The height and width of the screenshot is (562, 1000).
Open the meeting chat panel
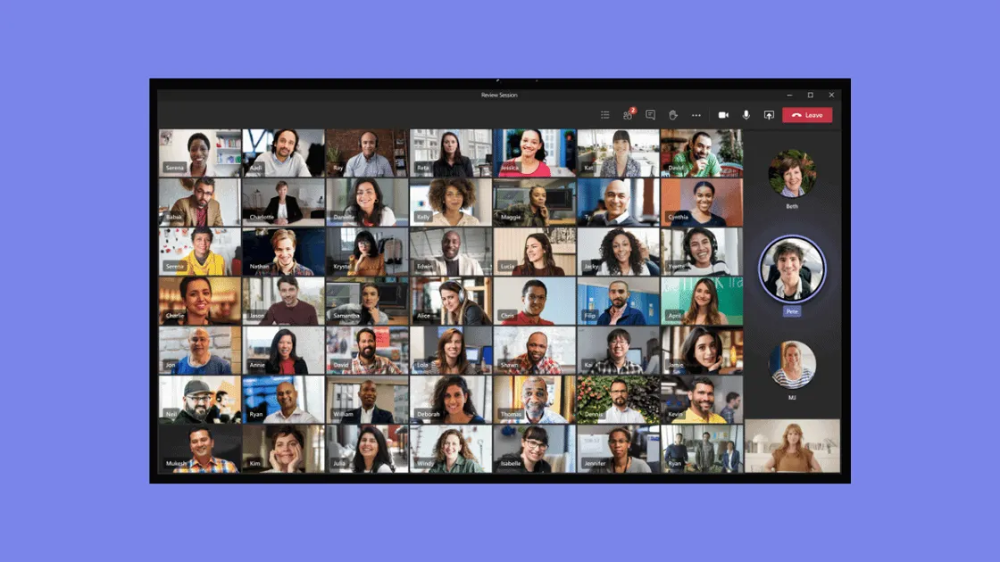click(650, 115)
